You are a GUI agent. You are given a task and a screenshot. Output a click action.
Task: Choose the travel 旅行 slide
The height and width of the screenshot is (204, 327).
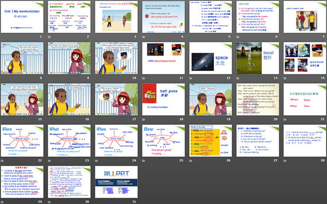click(257, 59)
